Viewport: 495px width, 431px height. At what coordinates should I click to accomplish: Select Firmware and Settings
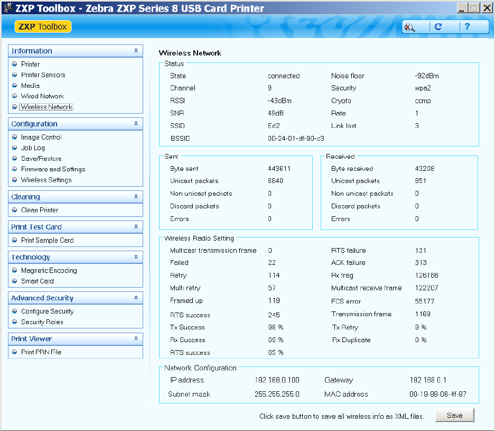click(53, 169)
